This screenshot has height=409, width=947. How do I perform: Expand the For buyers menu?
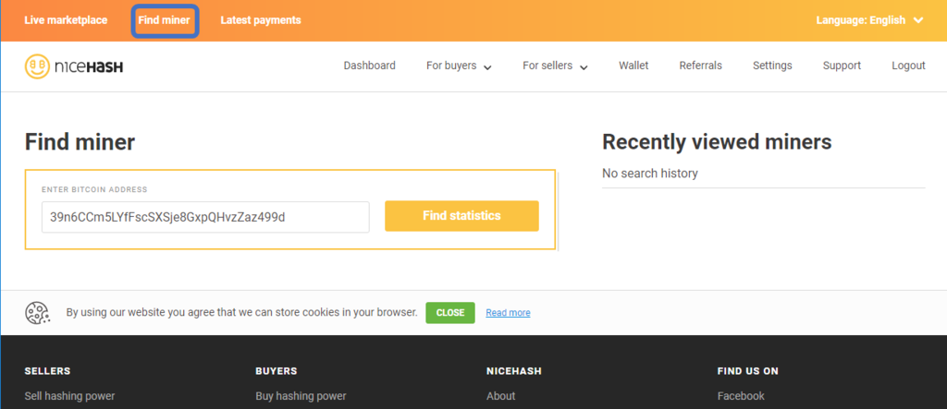pyautogui.click(x=459, y=66)
